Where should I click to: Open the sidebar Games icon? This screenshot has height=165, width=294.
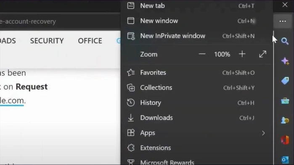[285, 120]
